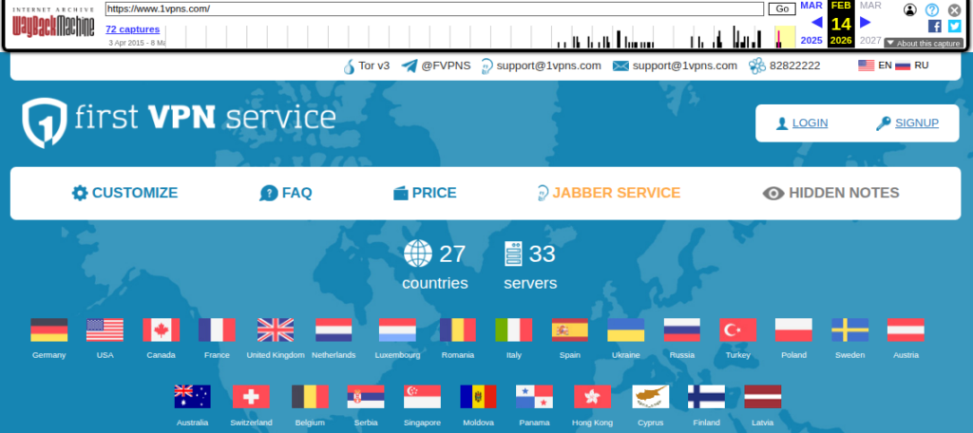This screenshot has height=433, width=973.
Task: Select the Romania flag
Action: click(x=458, y=330)
